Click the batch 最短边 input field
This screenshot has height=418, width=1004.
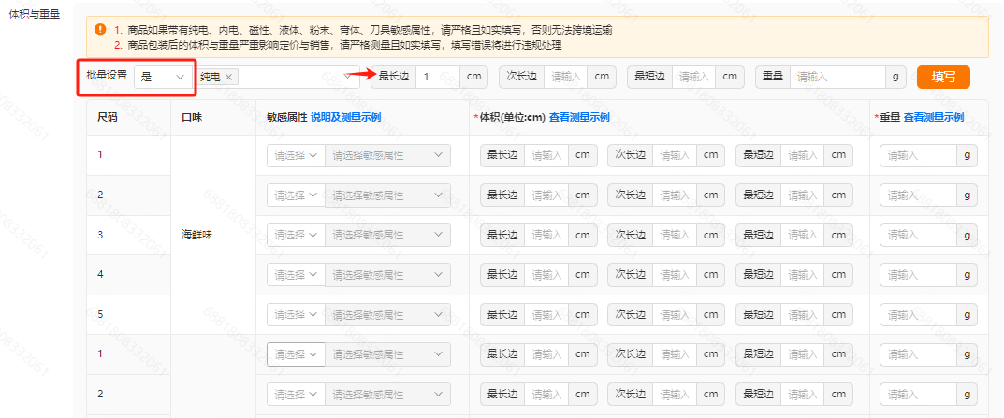tap(694, 77)
